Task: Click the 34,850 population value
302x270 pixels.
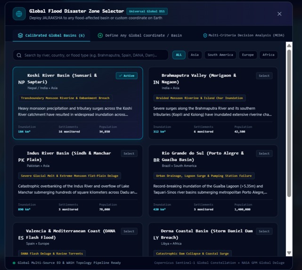Action: [x=105, y=132]
